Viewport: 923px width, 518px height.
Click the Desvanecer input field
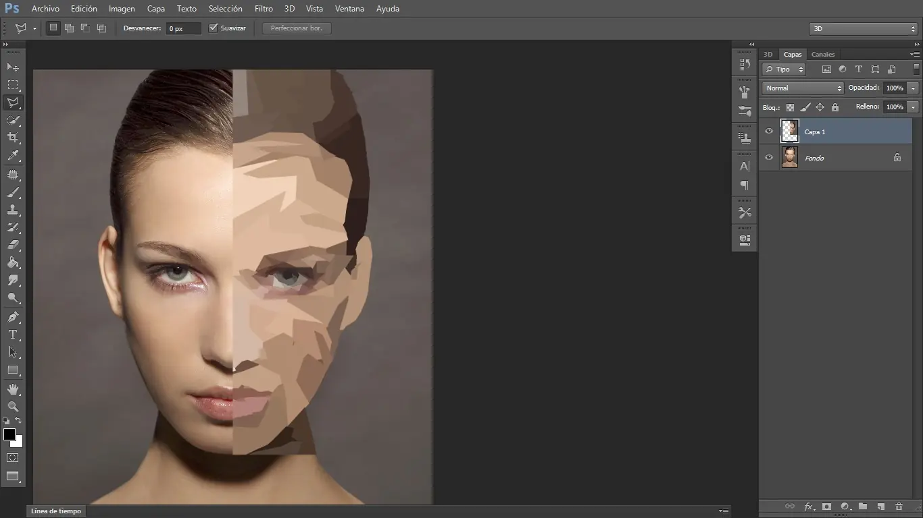click(183, 28)
